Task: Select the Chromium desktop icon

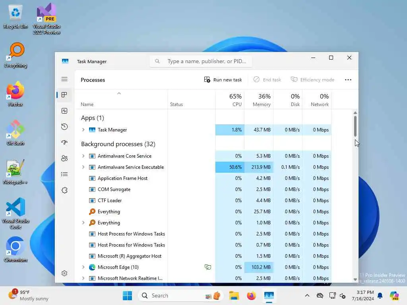Action: point(16,249)
